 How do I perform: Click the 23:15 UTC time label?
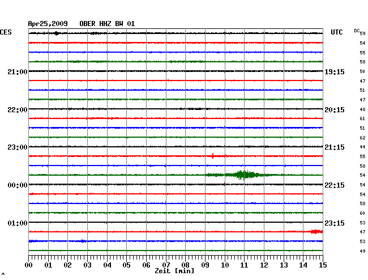point(335,223)
